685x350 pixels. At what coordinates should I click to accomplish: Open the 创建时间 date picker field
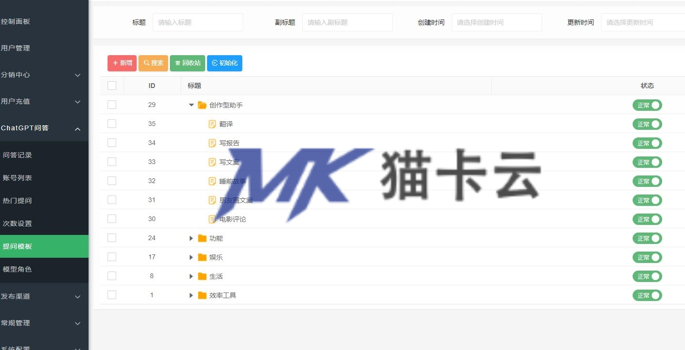(497, 22)
